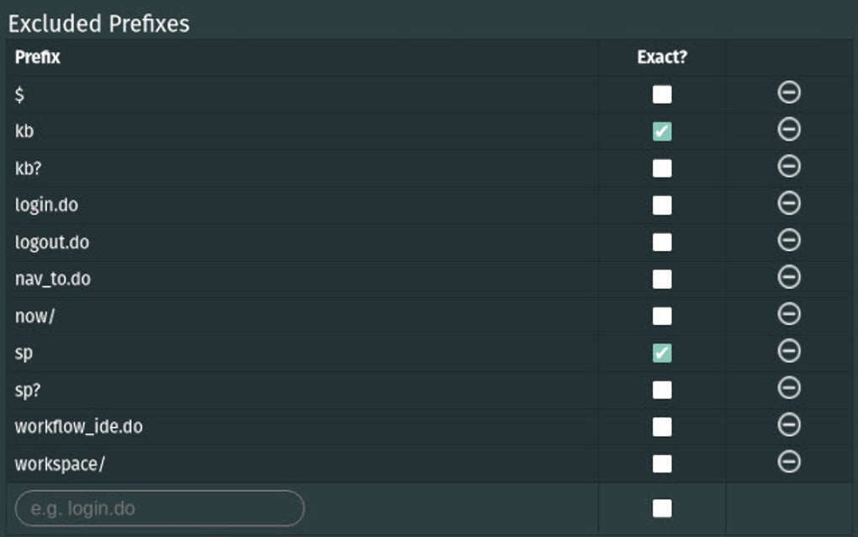Image resolution: width=858 pixels, height=537 pixels.
Task: Remove the nav_to.do prefix
Action: coord(786,279)
